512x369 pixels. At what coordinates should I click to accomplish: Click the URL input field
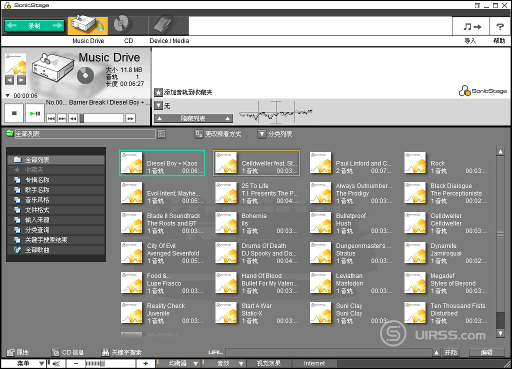pos(329,352)
